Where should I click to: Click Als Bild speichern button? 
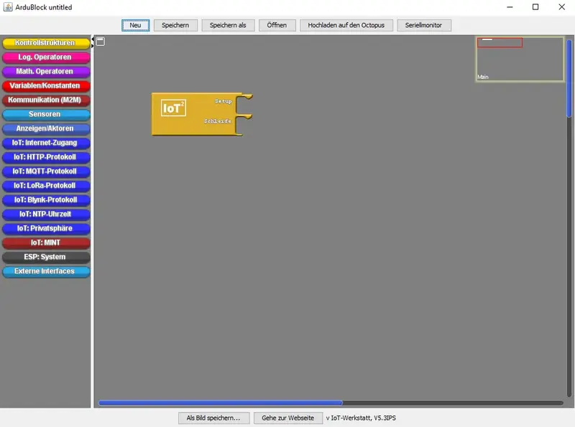[213, 418]
